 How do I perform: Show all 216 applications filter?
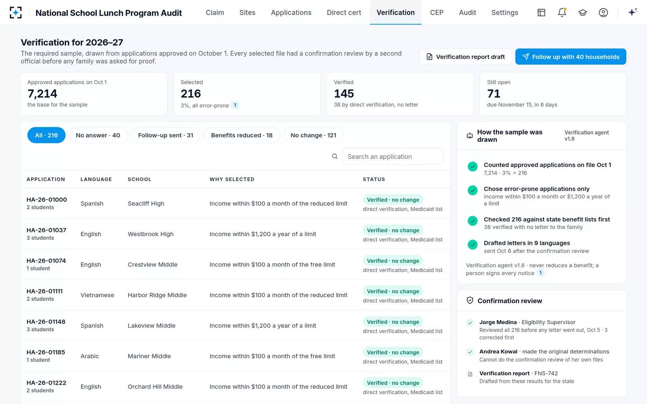(x=46, y=135)
